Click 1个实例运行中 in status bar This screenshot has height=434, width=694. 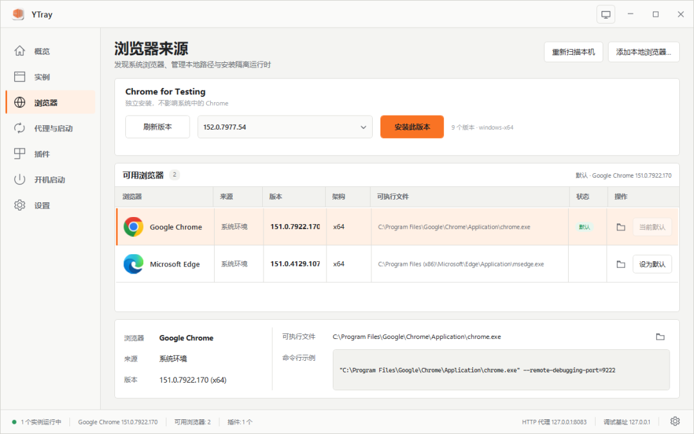coord(41,422)
